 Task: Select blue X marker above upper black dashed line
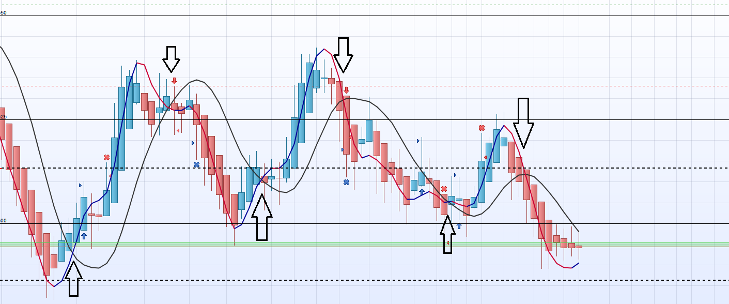pos(196,164)
